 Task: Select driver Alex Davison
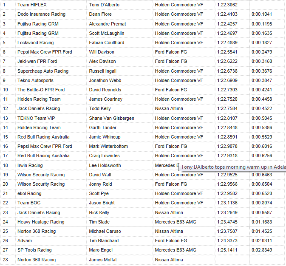click(x=102, y=61)
